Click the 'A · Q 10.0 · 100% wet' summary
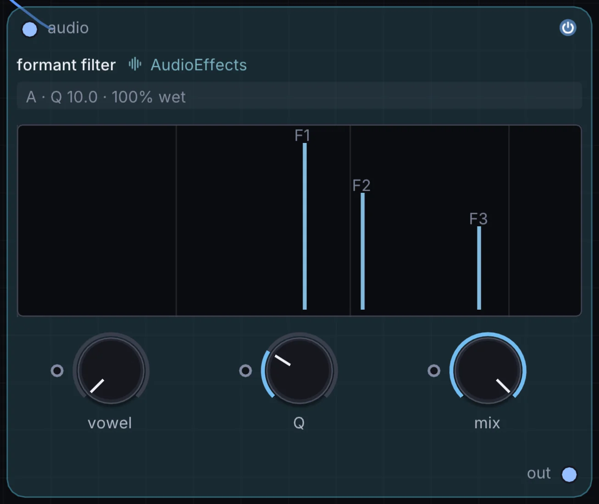The width and height of the screenshot is (599, 504). coord(299,97)
